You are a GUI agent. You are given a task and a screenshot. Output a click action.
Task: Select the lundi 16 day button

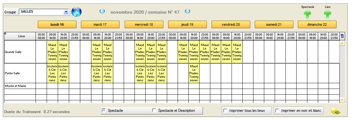(x=57, y=24)
